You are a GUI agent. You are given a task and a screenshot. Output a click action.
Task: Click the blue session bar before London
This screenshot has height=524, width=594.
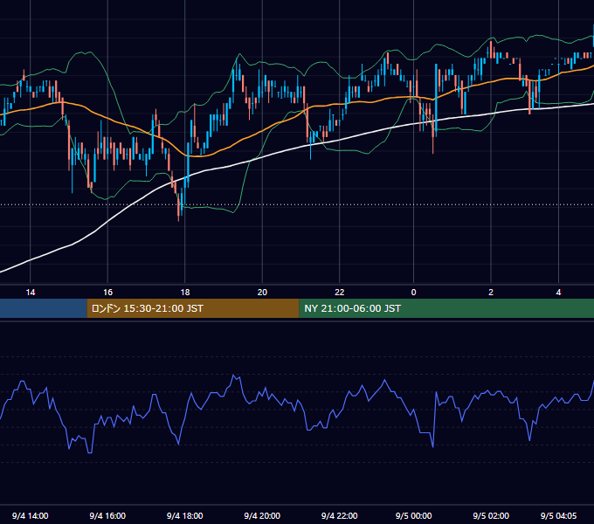[44, 308]
